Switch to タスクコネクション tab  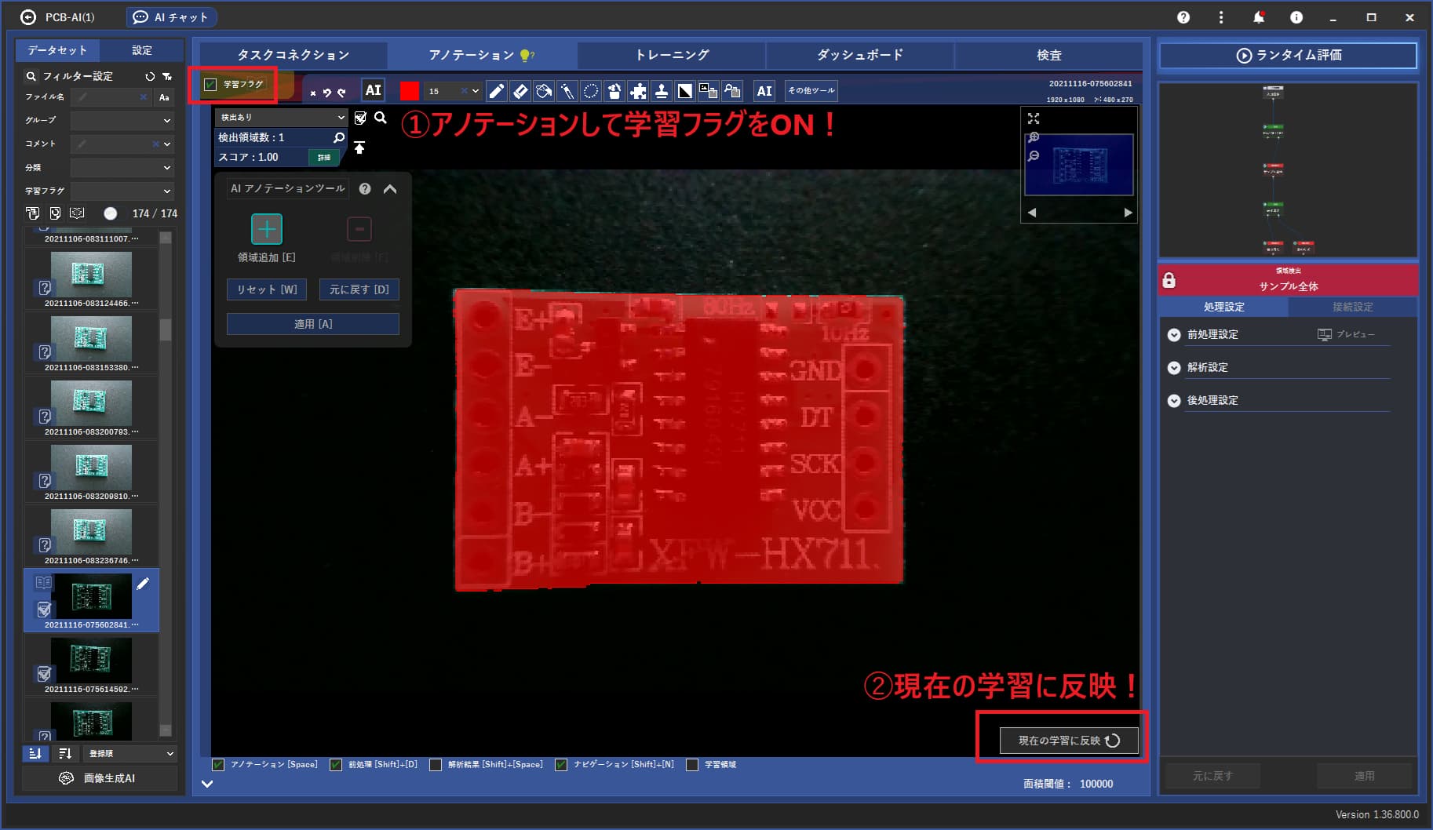tap(294, 55)
